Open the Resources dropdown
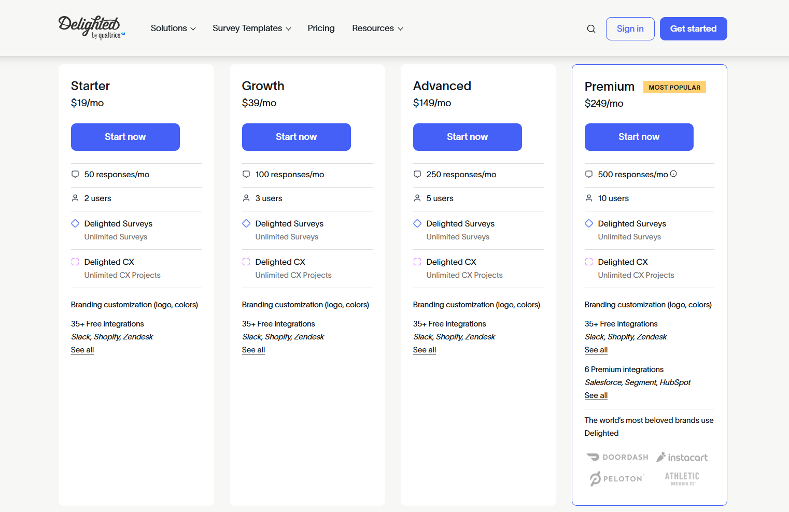789x512 pixels. pos(377,29)
